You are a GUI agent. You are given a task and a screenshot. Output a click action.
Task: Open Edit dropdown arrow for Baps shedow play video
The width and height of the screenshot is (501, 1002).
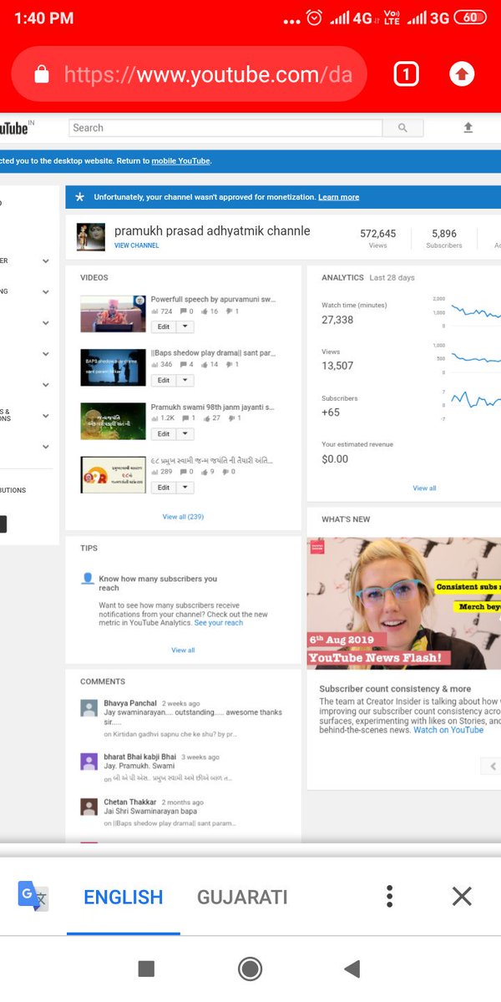tap(185, 380)
